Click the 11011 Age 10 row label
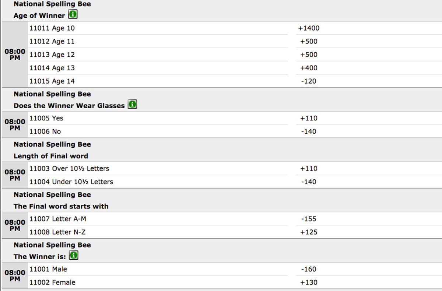The width and height of the screenshot is (442, 291). click(52, 28)
